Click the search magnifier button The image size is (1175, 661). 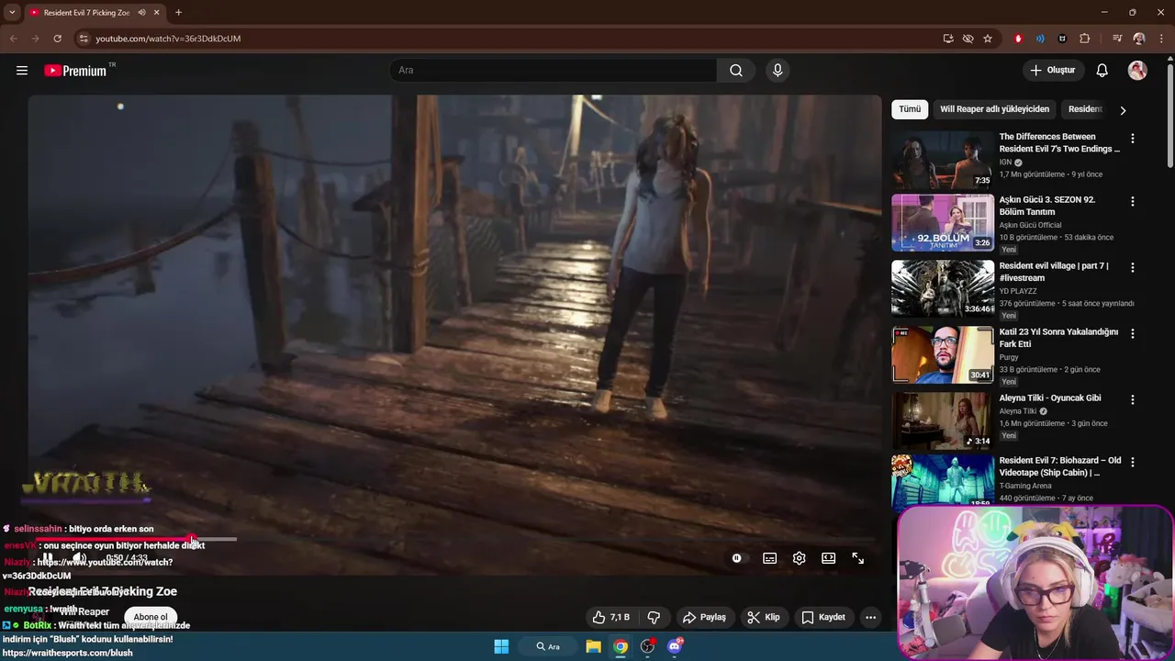click(736, 71)
